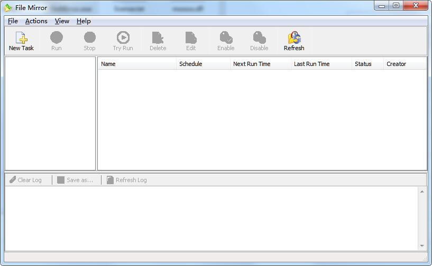This screenshot has width=432, height=266.
Task: Disable the selected task via toolbar
Action: pos(259,41)
